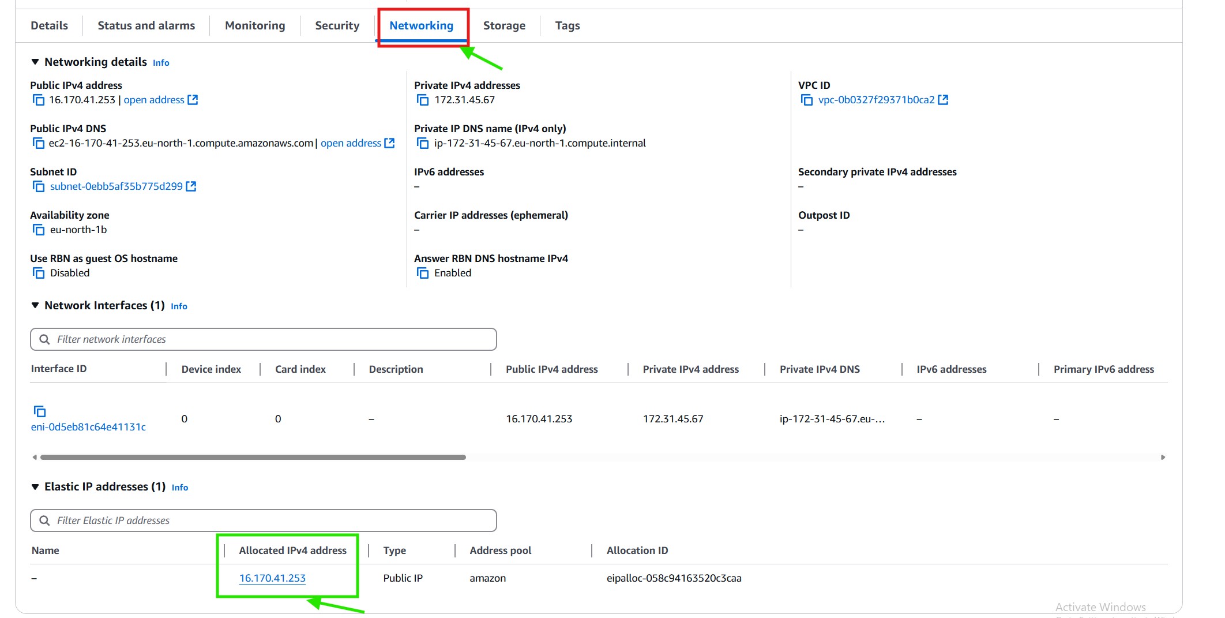Open the vpc-0b0327f29371b0ca2 link
The height and width of the screenshot is (618, 1225).
875,100
